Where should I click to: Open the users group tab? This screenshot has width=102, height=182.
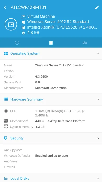coord(85,43)
